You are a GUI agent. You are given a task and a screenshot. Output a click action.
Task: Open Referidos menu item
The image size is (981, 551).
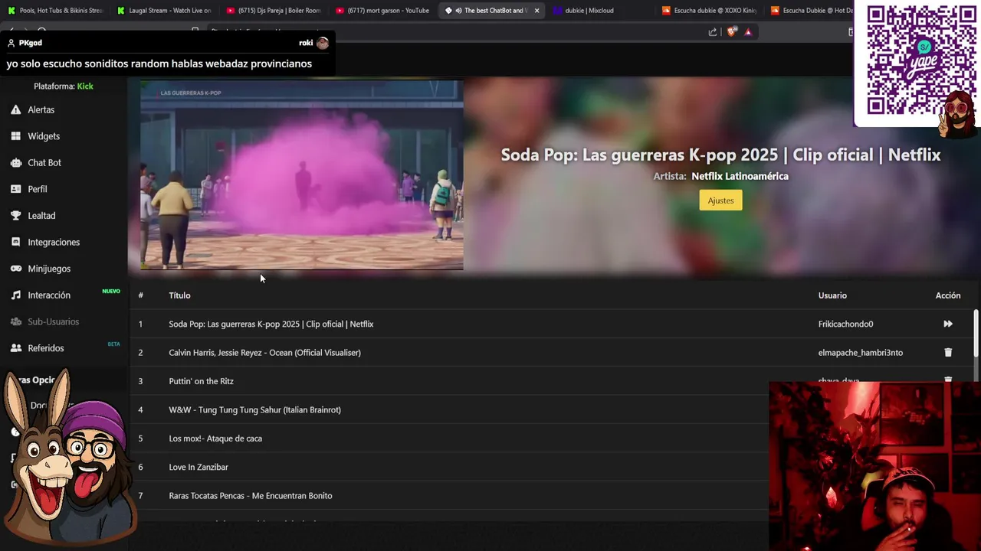[46, 348]
